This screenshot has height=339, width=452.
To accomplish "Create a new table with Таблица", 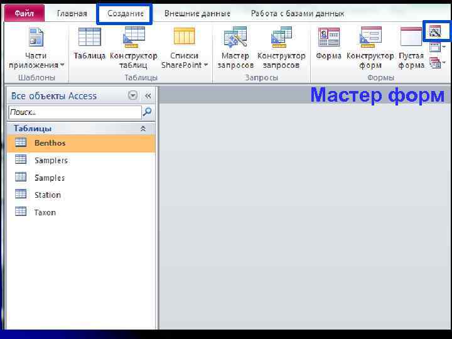I will coord(90,43).
